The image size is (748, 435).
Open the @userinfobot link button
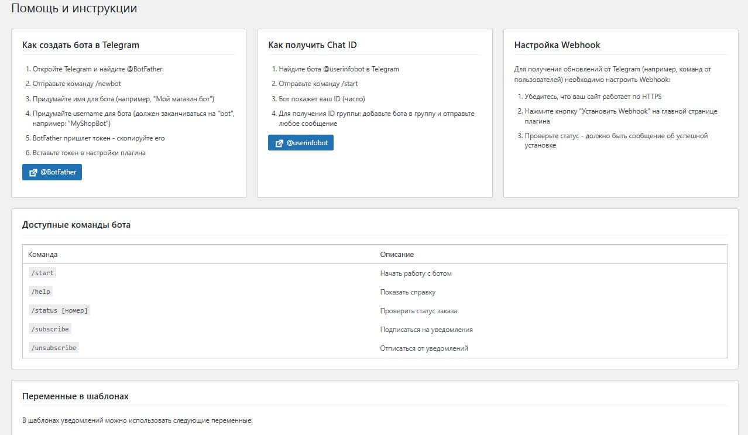(300, 143)
